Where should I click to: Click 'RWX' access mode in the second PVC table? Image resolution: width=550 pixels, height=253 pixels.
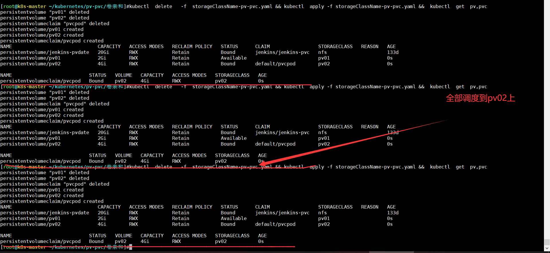[x=176, y=161]
